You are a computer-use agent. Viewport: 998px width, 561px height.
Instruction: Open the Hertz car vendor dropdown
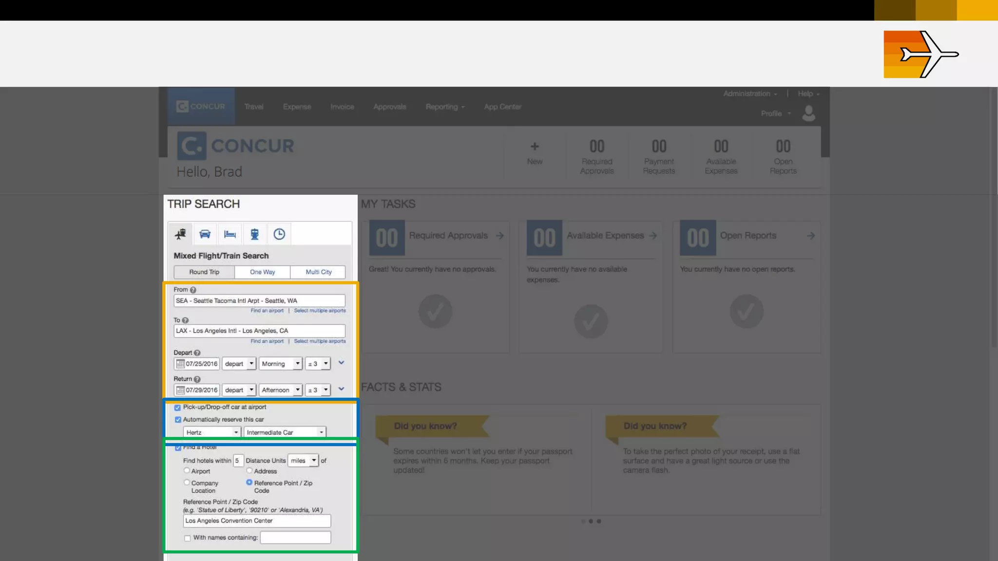click(x=212, y=432)
